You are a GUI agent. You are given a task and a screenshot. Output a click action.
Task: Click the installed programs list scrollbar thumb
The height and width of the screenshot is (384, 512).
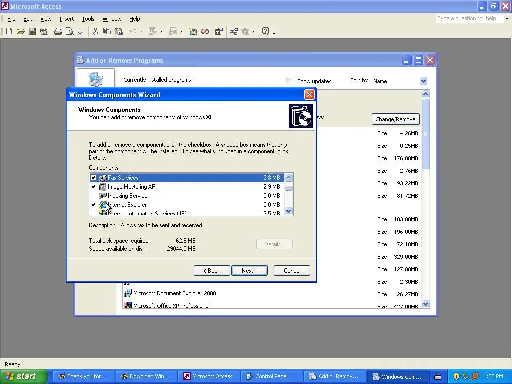tap(425, 134)
